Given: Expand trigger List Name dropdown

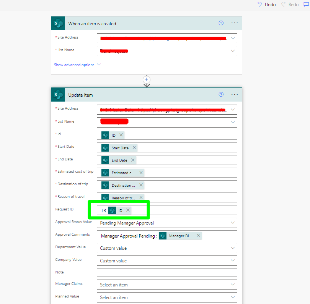Looking at the screenshot, I should coord(233,51).
